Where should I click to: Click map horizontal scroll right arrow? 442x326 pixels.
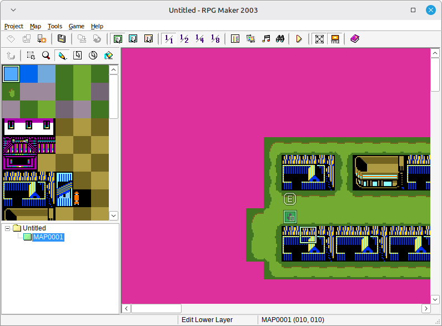[x=426, y=309]
